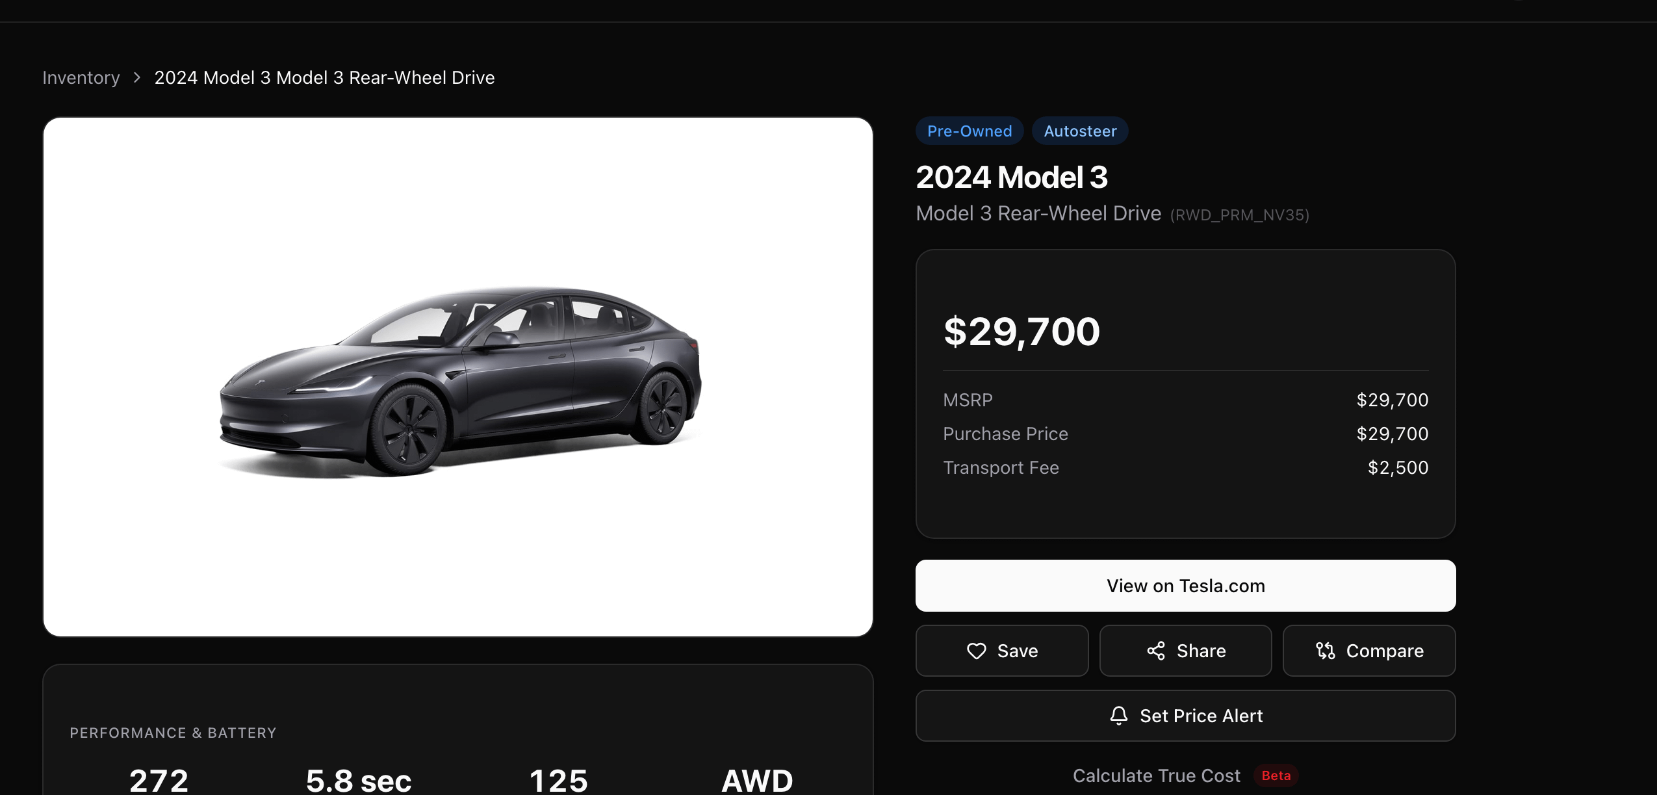Click the large $29,700 price
The width and height of the screenshot is (1657, 795).
1021,332
